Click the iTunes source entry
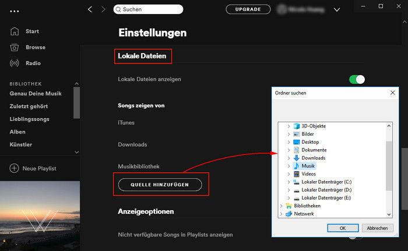408x251 pixels. 126,123
